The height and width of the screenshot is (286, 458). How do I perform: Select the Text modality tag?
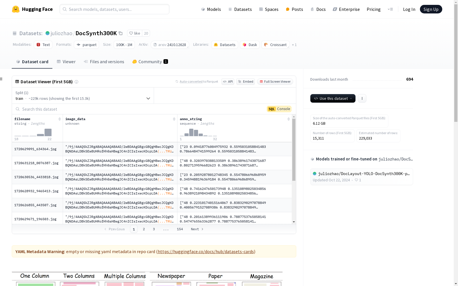(43, 45)
